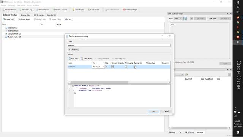Switch to Browse Data tab
This screenshot has width=243, height=137.
click(25, 15)
